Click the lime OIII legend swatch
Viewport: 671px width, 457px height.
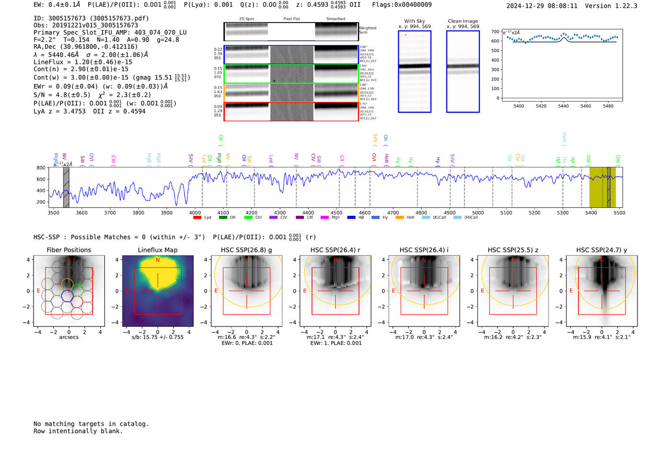[248, 218]
